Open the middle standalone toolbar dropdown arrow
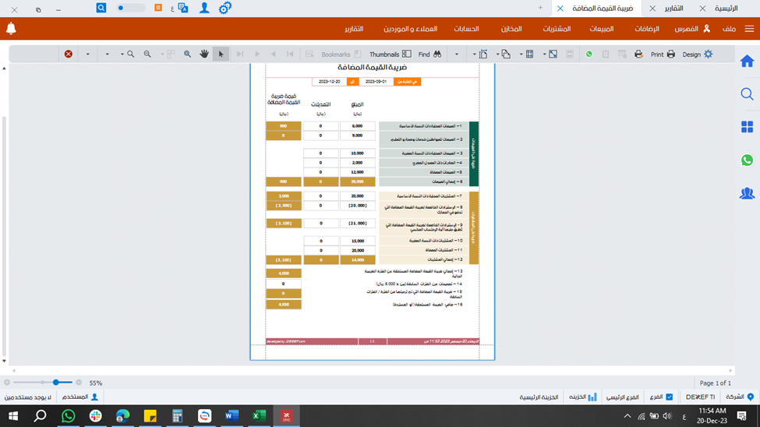760x427 pixels. point(107,55)
